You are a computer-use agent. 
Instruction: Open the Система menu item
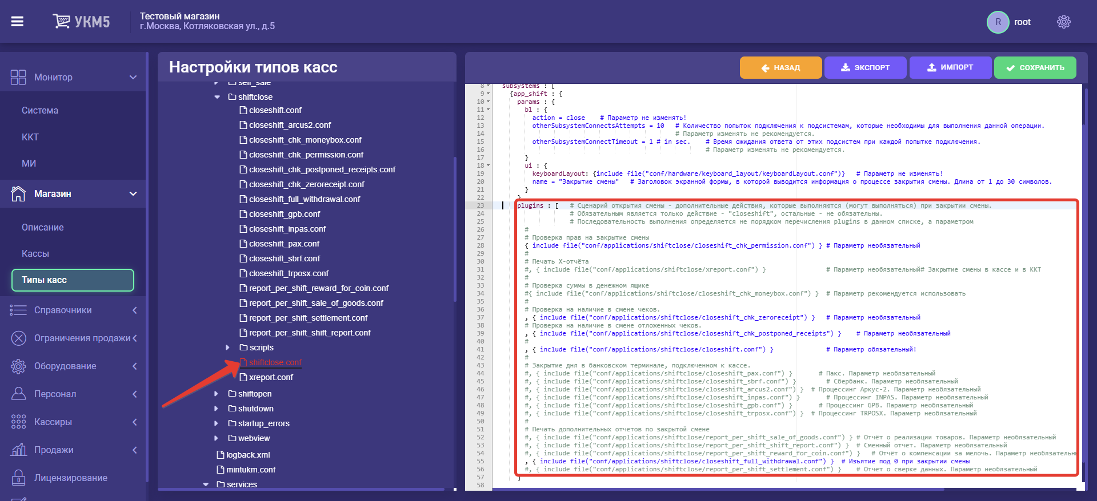pyautogui.click(x=40, y=110)
